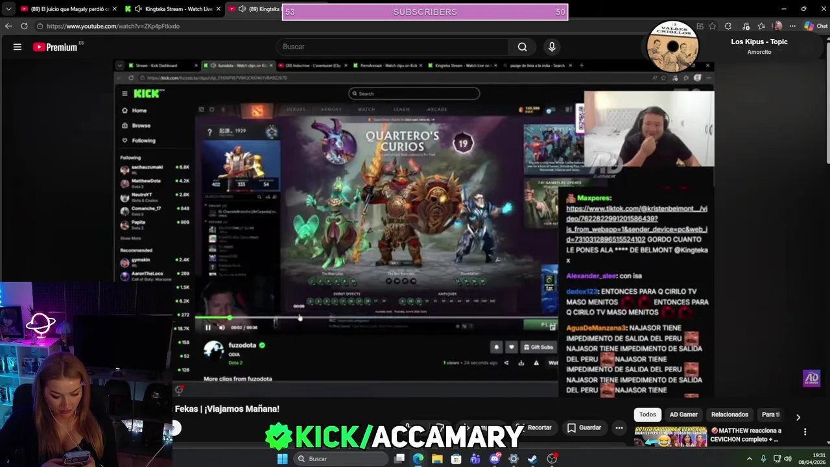Open the 'MATTHEW reacciona a CEVICHON' video thumbnail

coord(670,437)
